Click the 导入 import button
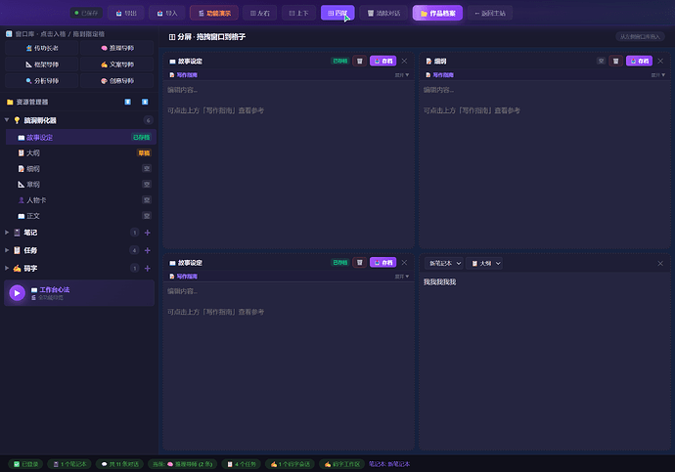The width and height of the screenshot is (675, 472). click(x=167, y=14)
